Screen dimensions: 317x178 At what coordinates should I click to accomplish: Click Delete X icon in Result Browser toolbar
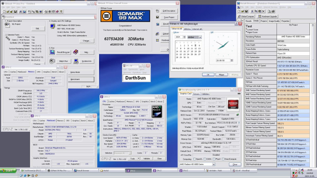pos(264,11)
